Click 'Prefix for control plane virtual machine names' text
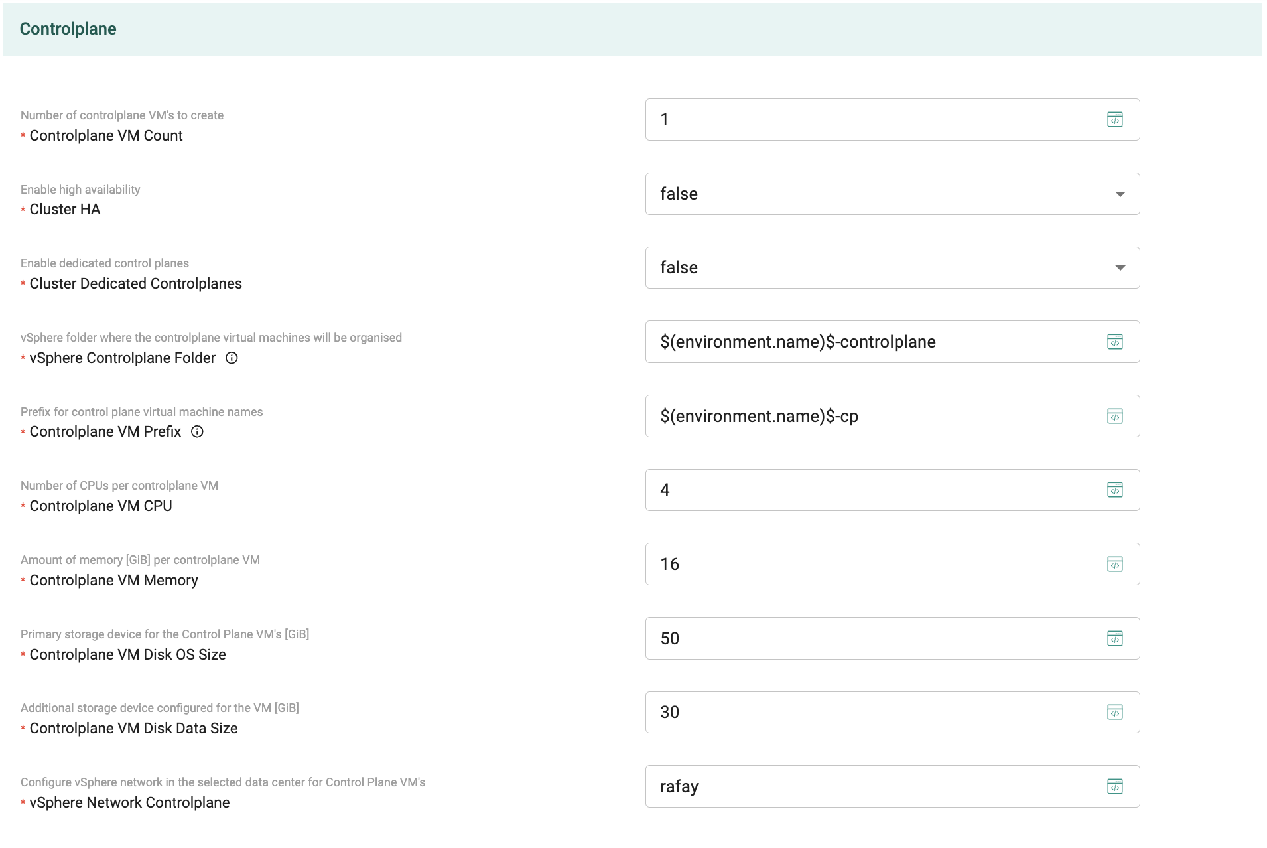 pos(142,412)
